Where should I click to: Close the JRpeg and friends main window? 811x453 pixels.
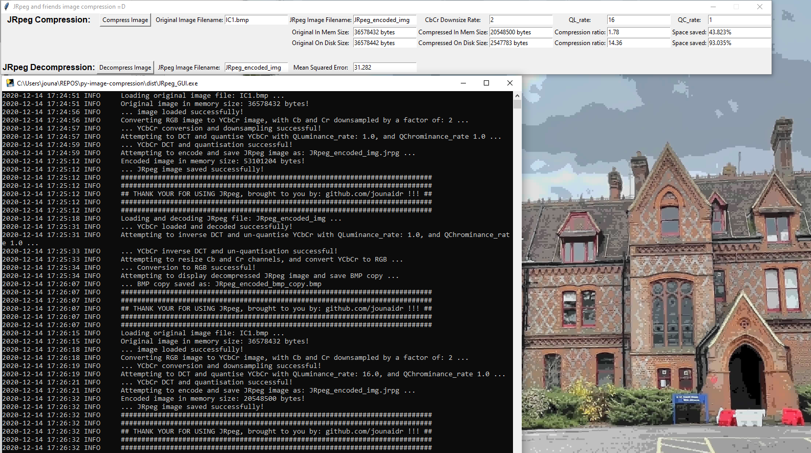(x=760, y=7)
